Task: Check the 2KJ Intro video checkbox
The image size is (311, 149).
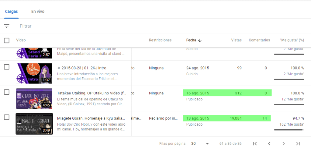Action: click(7, 67)
